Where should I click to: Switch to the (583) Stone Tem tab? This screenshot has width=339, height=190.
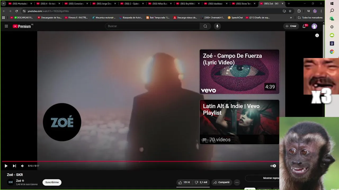[x=243, y=4]
